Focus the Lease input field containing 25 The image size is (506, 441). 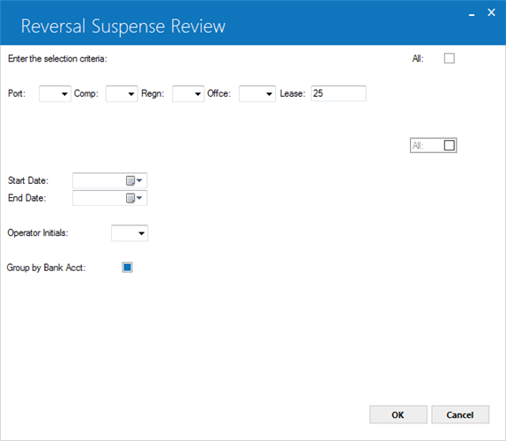pyautogui.click(x=339, y=93)
